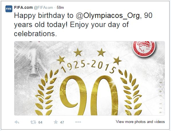
Task: Open the FIFA.com display name profile
Action: [x=23, y=7]
